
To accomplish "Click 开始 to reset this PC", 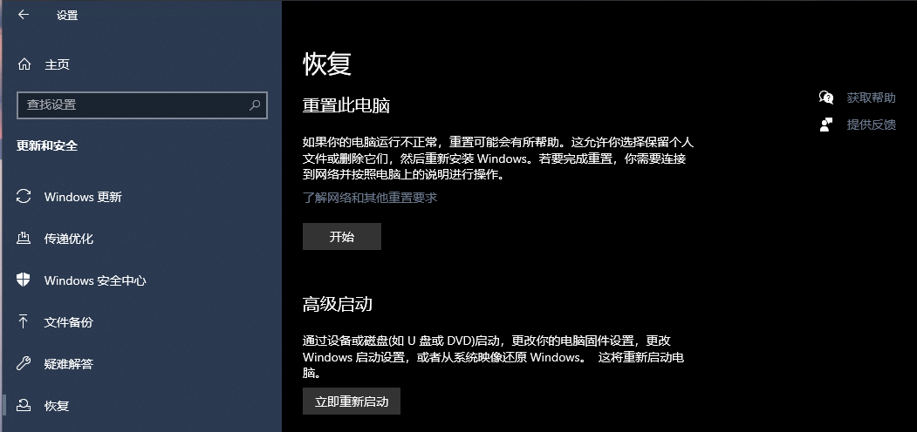I will [x=341, y=236].
